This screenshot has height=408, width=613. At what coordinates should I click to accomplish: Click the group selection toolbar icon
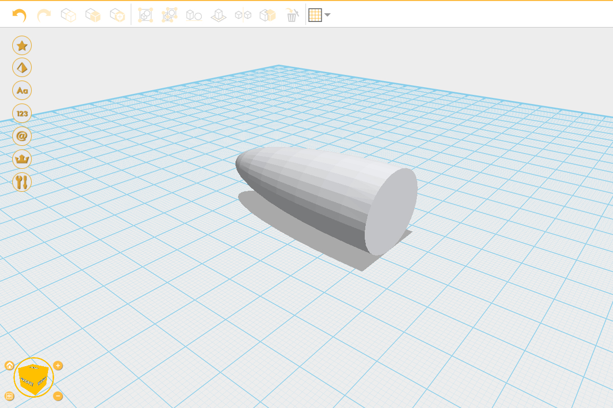(x=146, y=15)
